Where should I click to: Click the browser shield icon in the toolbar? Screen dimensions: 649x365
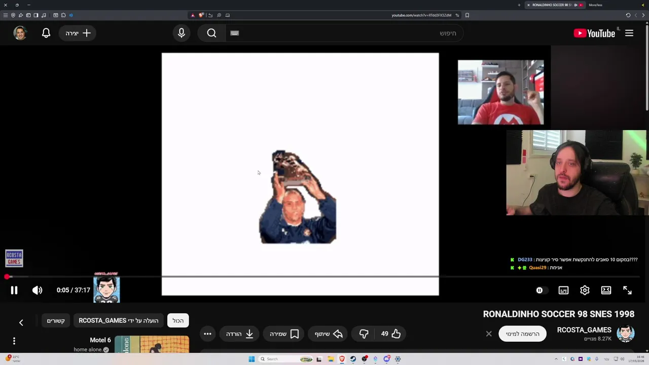13,15
